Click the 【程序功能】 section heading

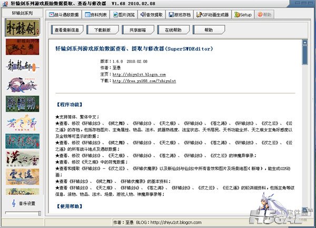(70, 105)
